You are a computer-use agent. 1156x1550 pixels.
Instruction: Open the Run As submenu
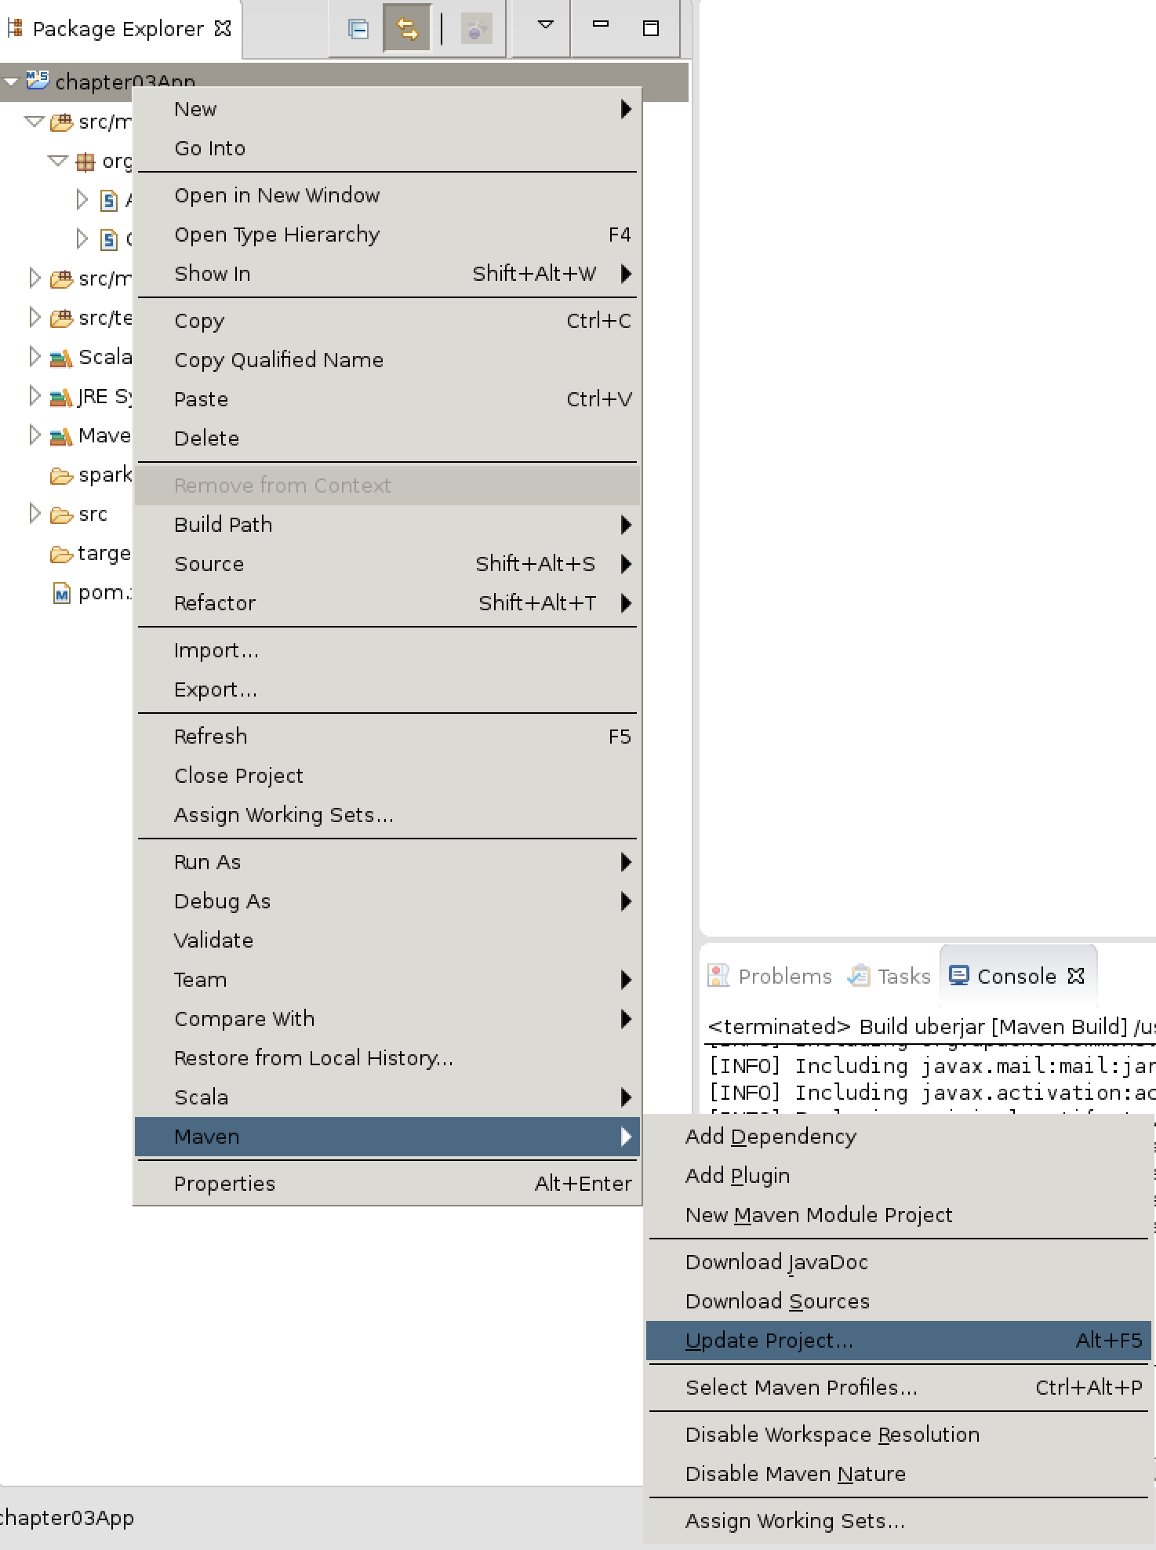point(387,862)
